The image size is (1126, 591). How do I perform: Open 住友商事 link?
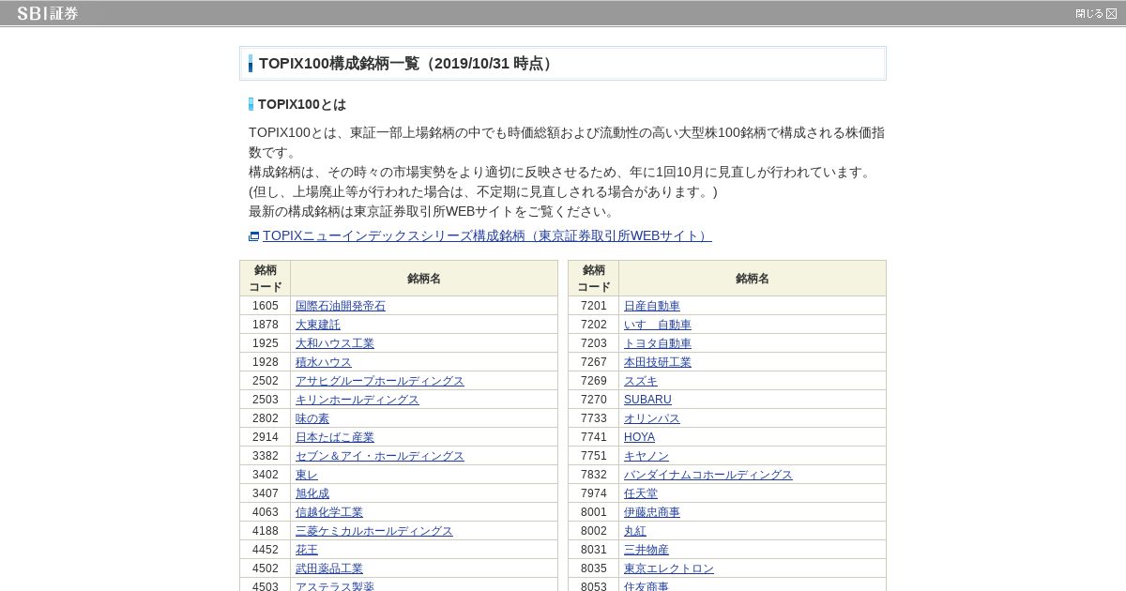click(647, 586)
